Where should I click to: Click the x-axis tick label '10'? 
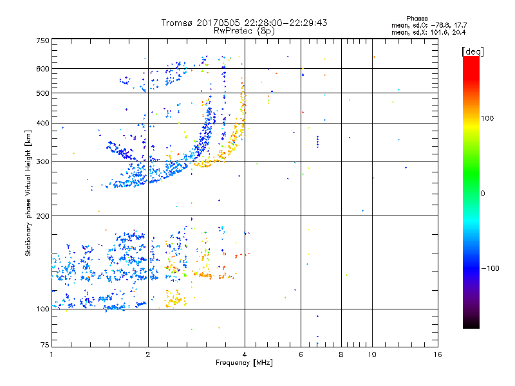point(372,354)
